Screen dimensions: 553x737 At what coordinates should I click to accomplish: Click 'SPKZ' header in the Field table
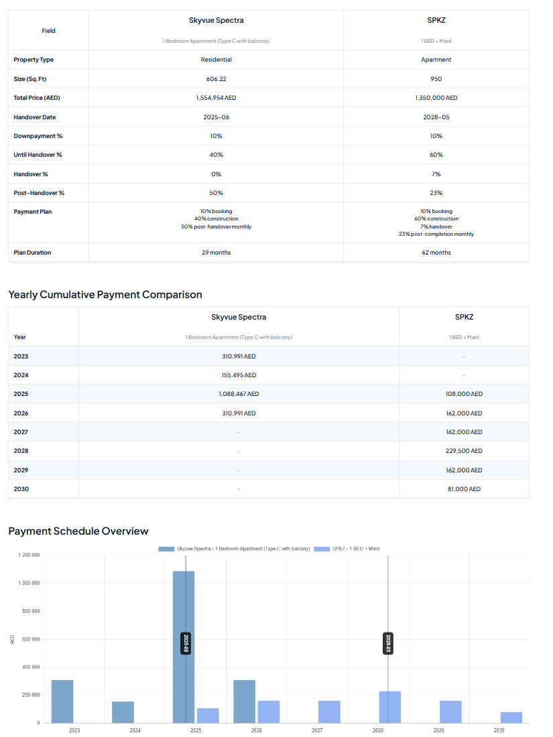click(x=436, y=20)
